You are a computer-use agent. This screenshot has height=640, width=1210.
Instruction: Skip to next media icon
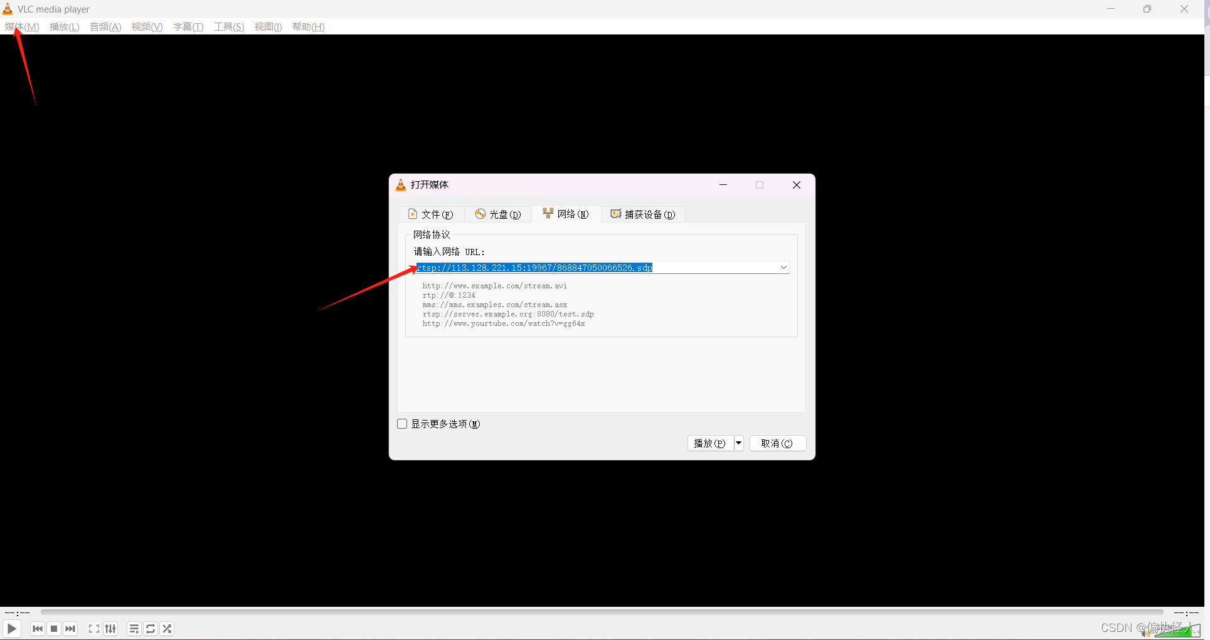pos(70,629)
